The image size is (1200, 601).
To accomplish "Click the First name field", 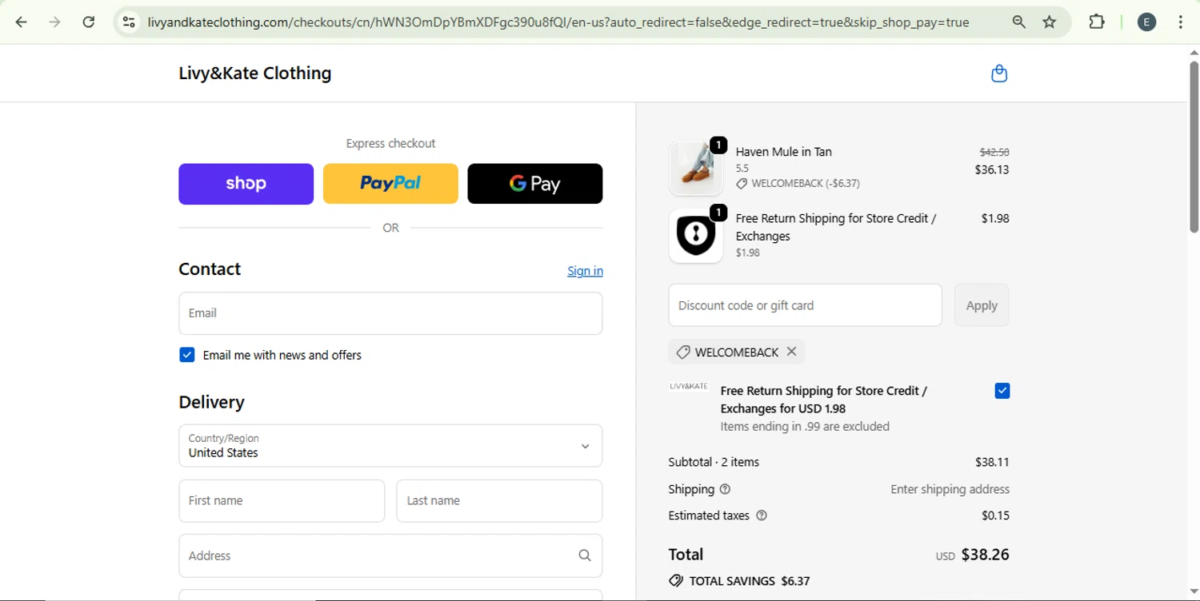I will tap(282, 501).
